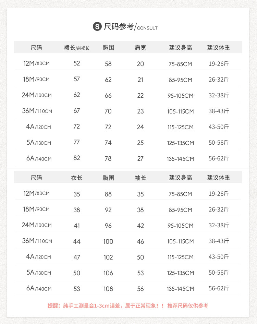Click shoulder width value 20
Screen dimensions: 257x324
click(140, 64)
